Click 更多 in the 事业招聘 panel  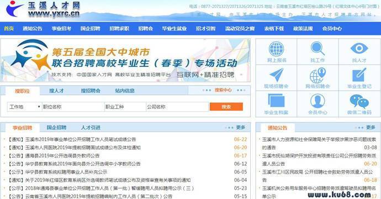[x=241, y=127]
